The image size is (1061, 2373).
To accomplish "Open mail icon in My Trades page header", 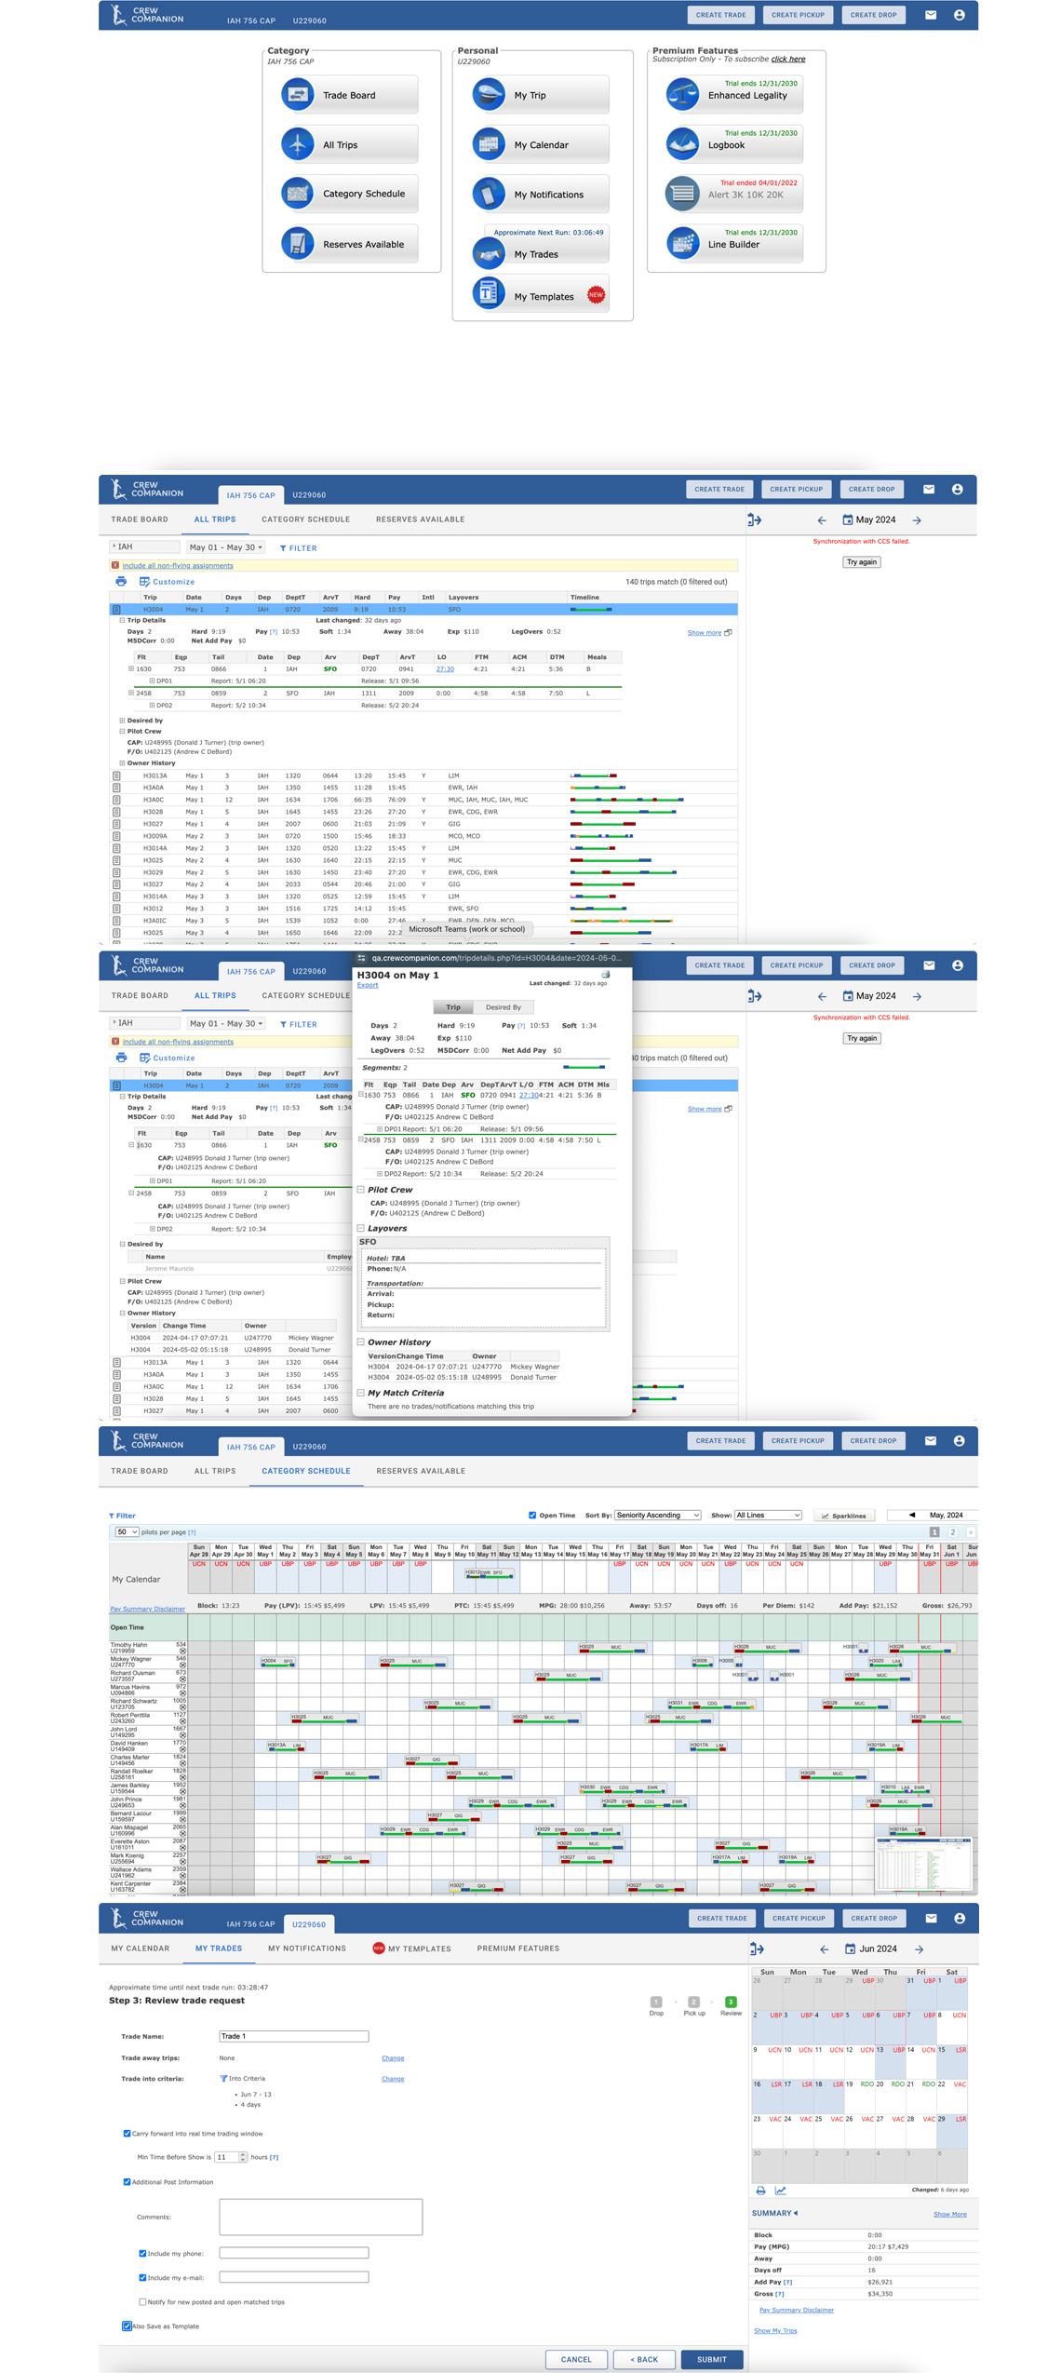I will pos(931,1918).
